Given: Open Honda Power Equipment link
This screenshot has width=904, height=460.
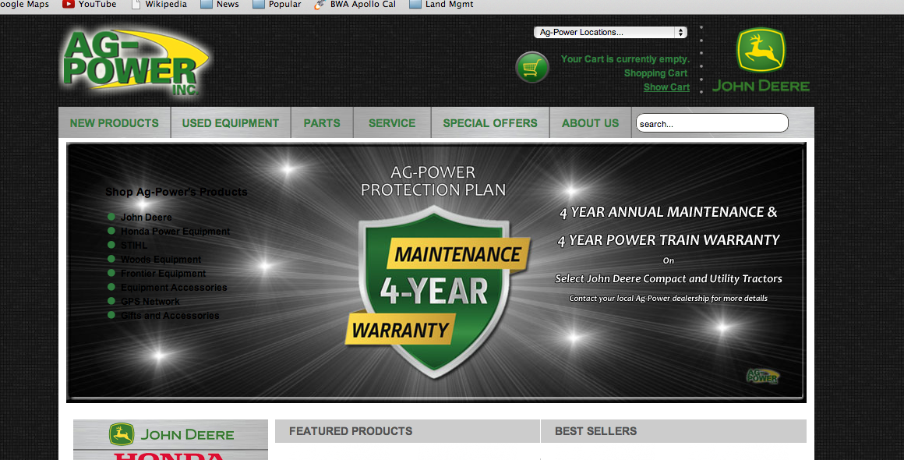Looking at the screenshot, I should pos(175,231).
